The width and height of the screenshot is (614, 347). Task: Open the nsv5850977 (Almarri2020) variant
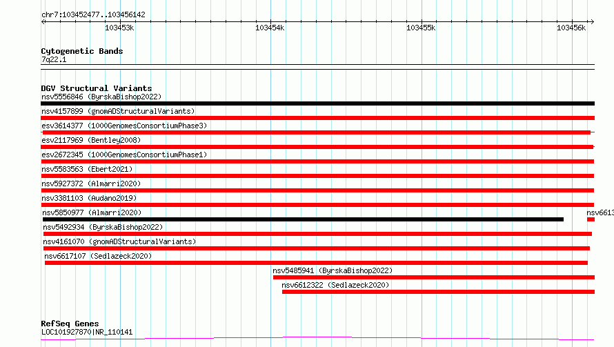point(92,212)
